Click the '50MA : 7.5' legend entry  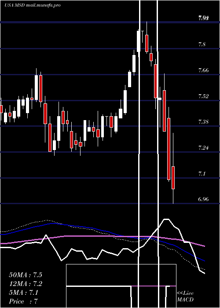26,275
